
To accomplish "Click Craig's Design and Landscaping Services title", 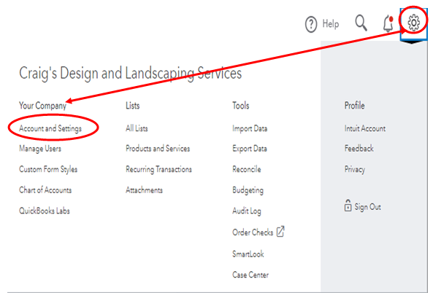I will pos(131,74).
